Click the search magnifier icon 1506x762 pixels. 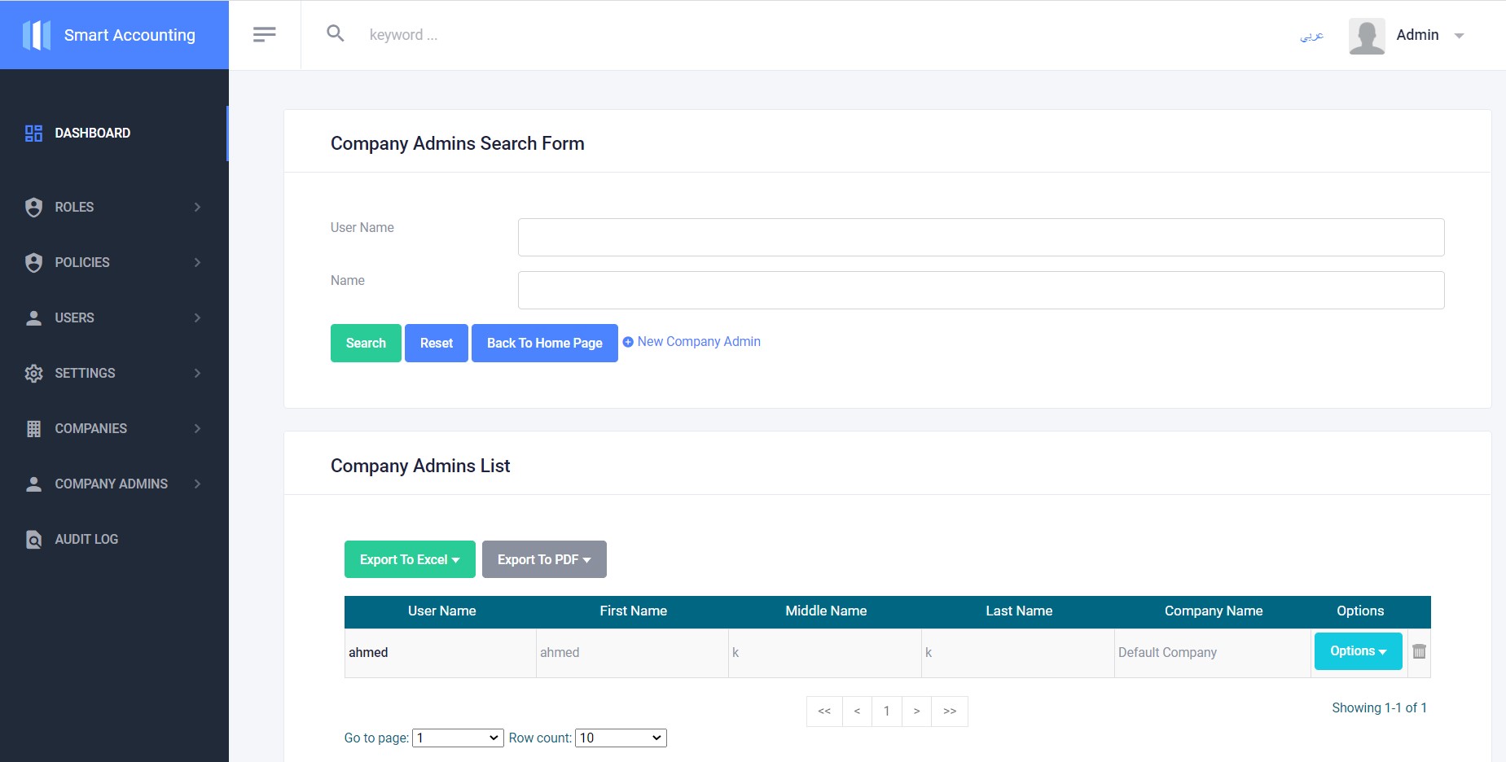coord(336,33)
